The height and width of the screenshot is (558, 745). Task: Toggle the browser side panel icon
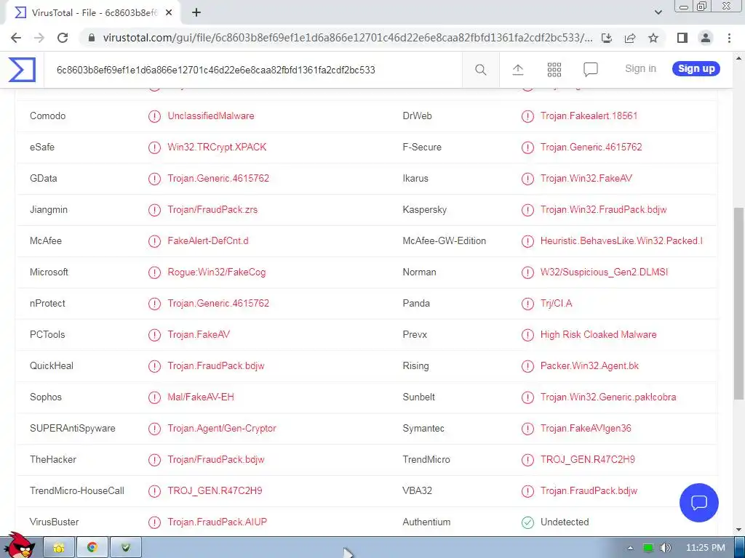tap(682, 38)
